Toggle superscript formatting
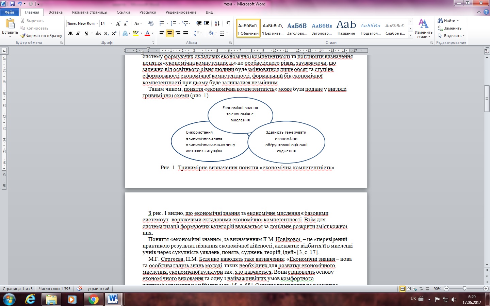Image resolution: width=490 pixels, height=306 pixels. [x=114, y=33]
